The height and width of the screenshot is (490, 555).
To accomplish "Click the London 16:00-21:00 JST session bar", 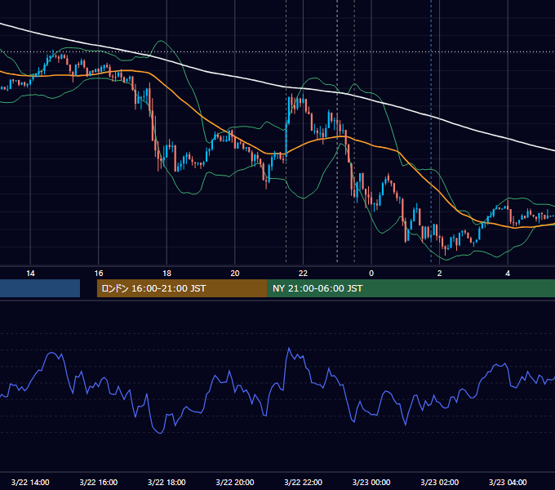I will click(x=182, y=288).
